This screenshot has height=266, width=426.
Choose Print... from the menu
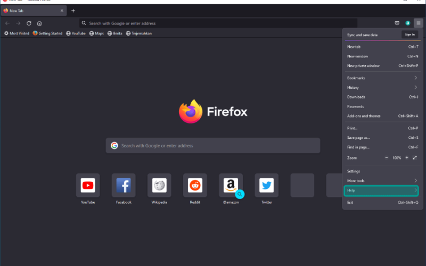(382, 128)
